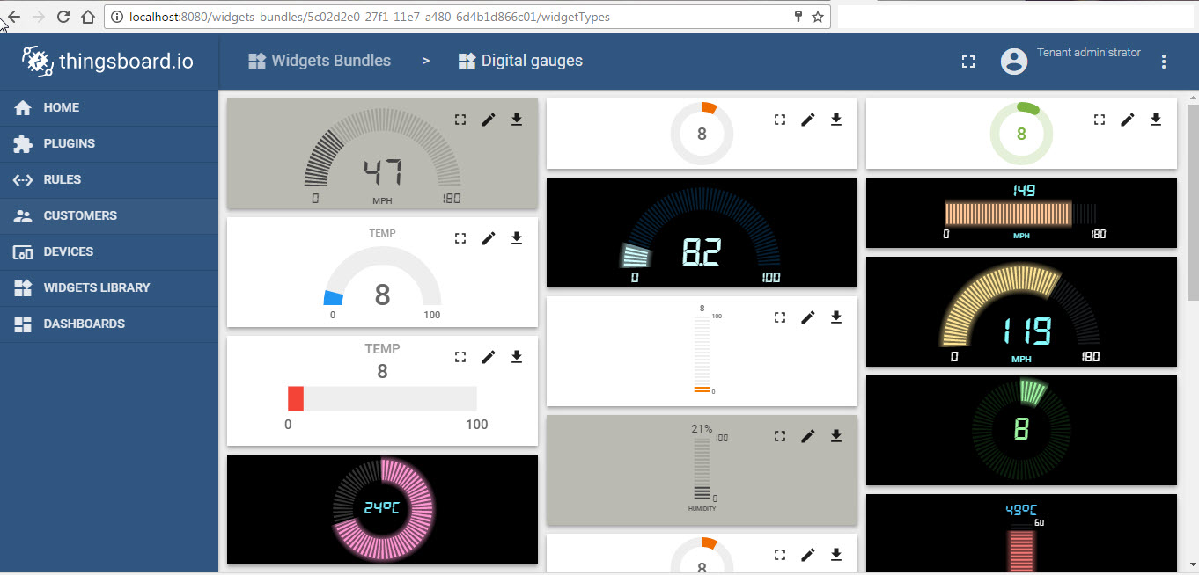This screenshot has height=575, width=1199.
Task: Open the overflow three-dot menu
Action: tap(1164, 61)
